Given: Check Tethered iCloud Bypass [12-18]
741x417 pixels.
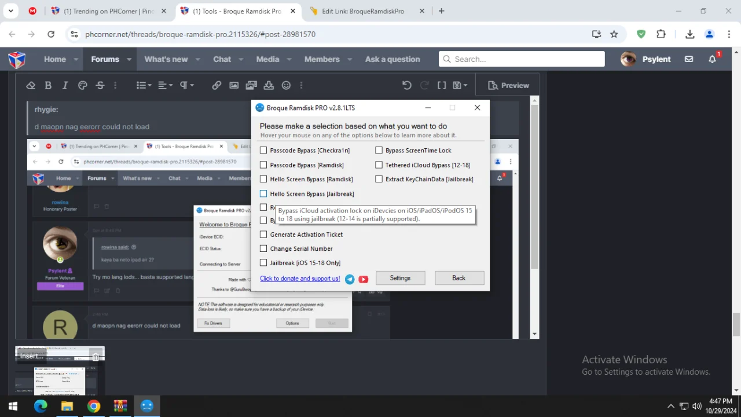Looking at the screenshot, I should click(379, 165).
